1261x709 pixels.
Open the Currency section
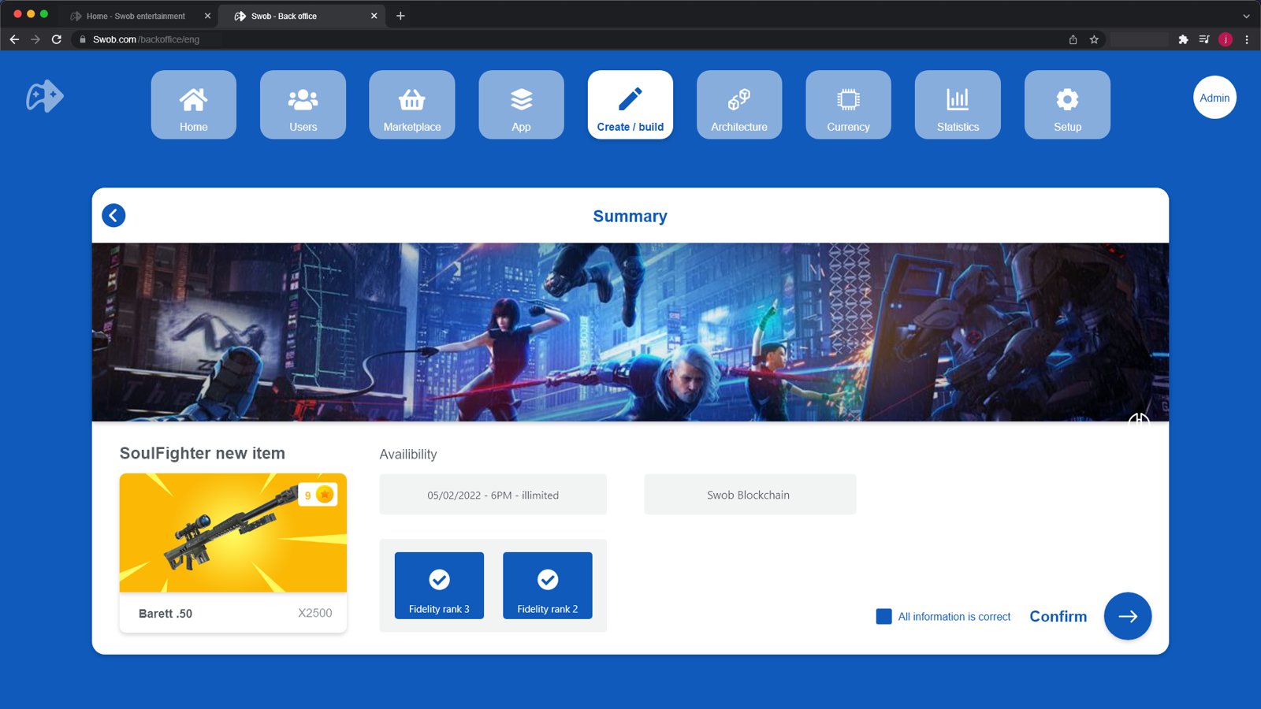(x=848, y=105)
